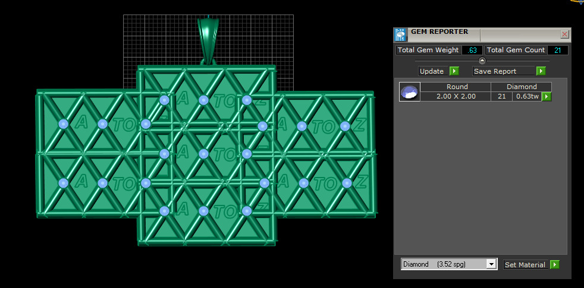Click the '0.63tw' weight cell
The image size is (584, 288).
tap(526, 96)
